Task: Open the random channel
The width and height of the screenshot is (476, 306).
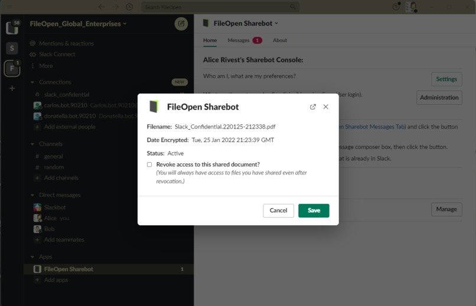Action: [54, 167]
